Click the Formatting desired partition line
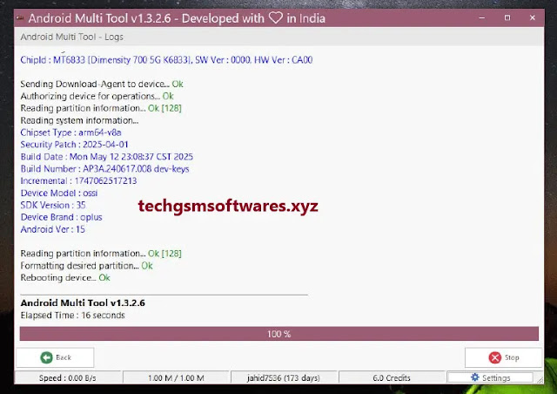This screenshot has height=394, width=557. pos(86,266)
